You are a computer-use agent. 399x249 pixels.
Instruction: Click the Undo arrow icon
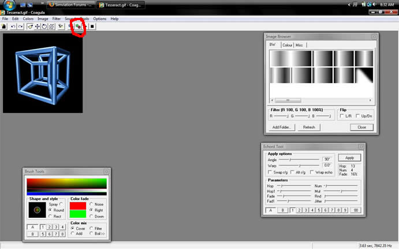pyautogui.click(x=13, y=27)
